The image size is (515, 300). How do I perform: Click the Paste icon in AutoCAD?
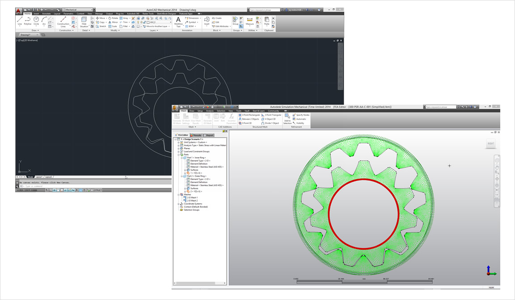tap(267, 21)
